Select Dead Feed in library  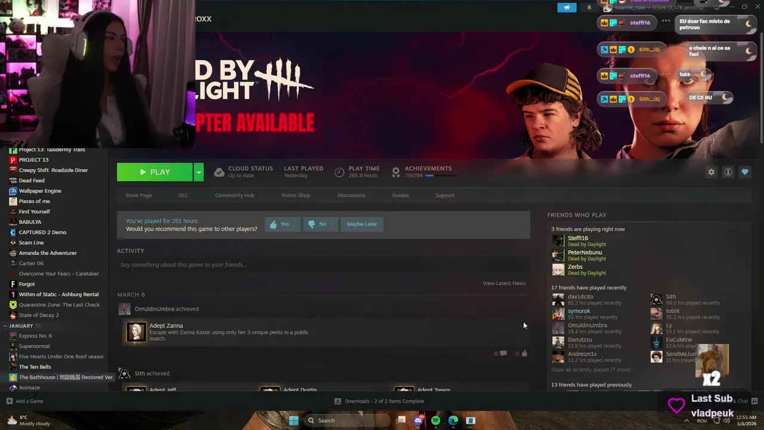[x=31, y=180]
